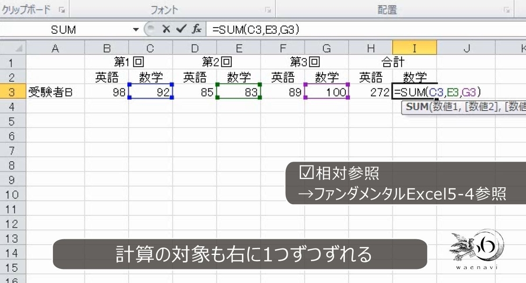The image size is (526, 283).
Task: Click 数値1 argument in SUM tooltip
Action: pyautogui.click(x=445, y=107)
